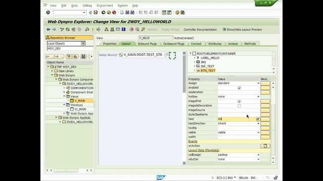323x181 pixels.
Task: Open the vGutter property dropdown
Action: pos(258,159)
